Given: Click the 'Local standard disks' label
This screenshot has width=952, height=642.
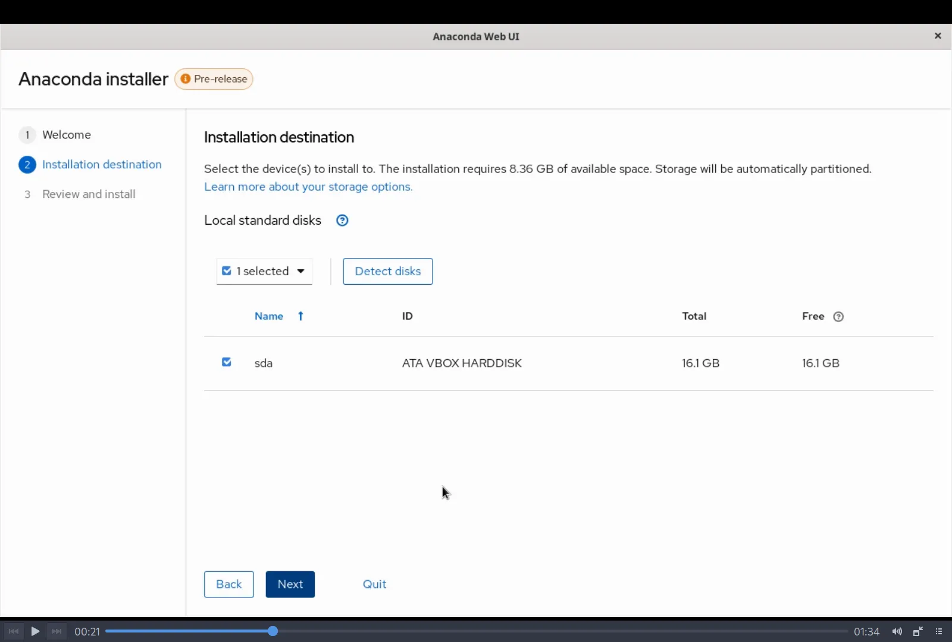Looking at the screenshot, I should pos(263,221).
